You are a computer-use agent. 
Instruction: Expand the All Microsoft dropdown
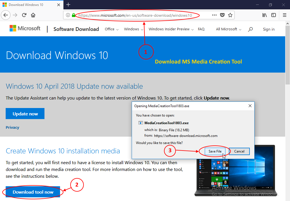(x=229, y=29)
